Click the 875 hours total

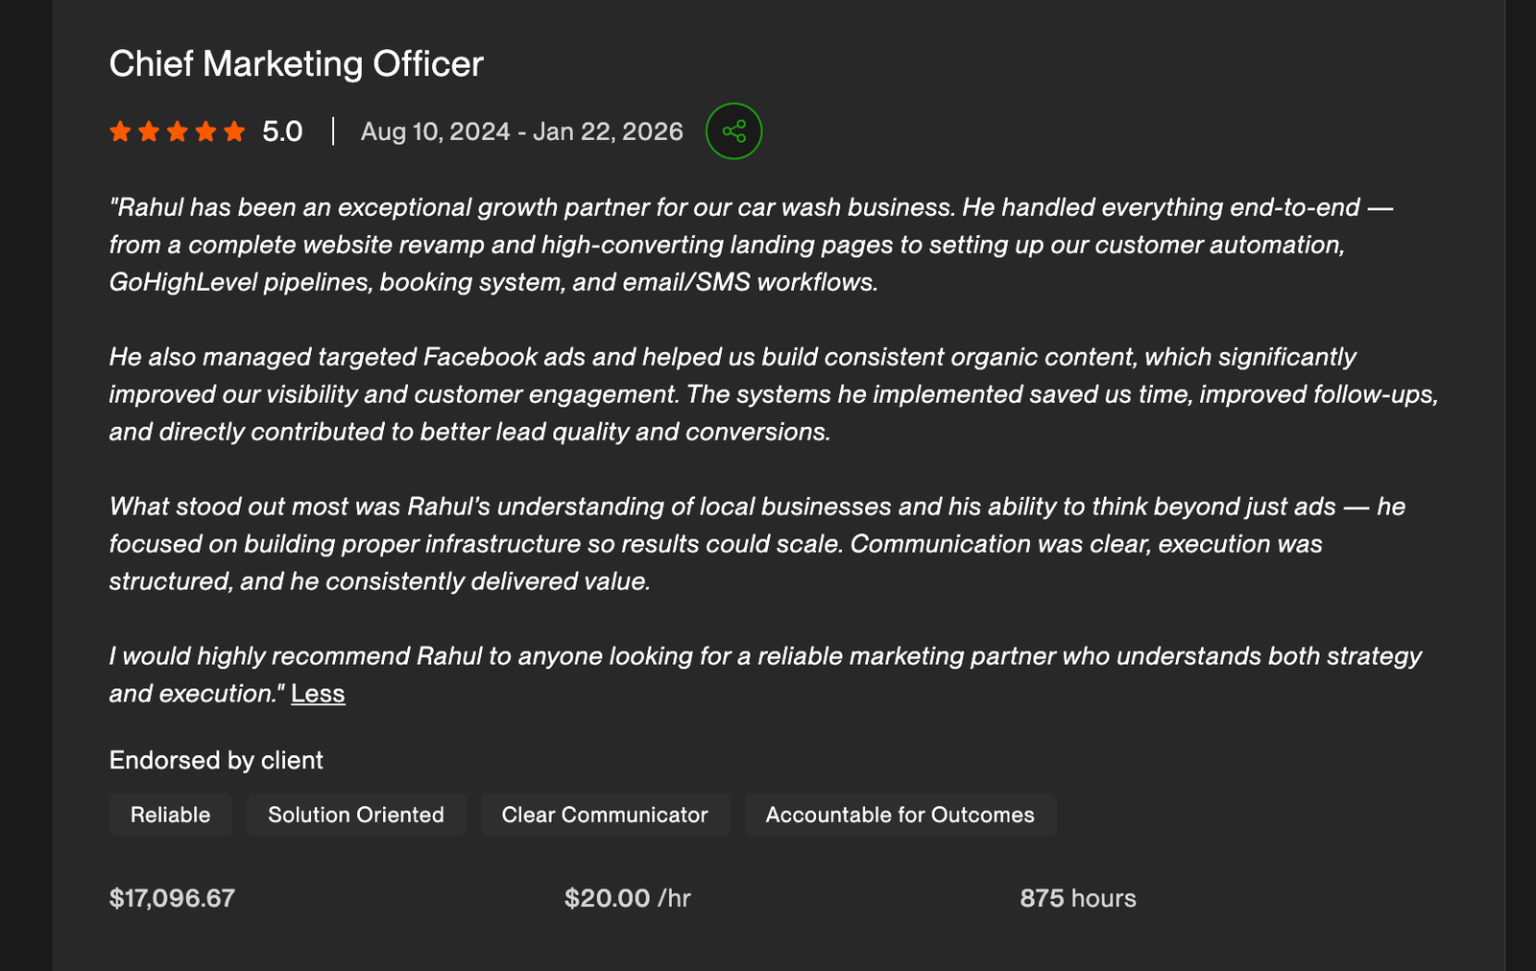click(x=1078, y=898)
